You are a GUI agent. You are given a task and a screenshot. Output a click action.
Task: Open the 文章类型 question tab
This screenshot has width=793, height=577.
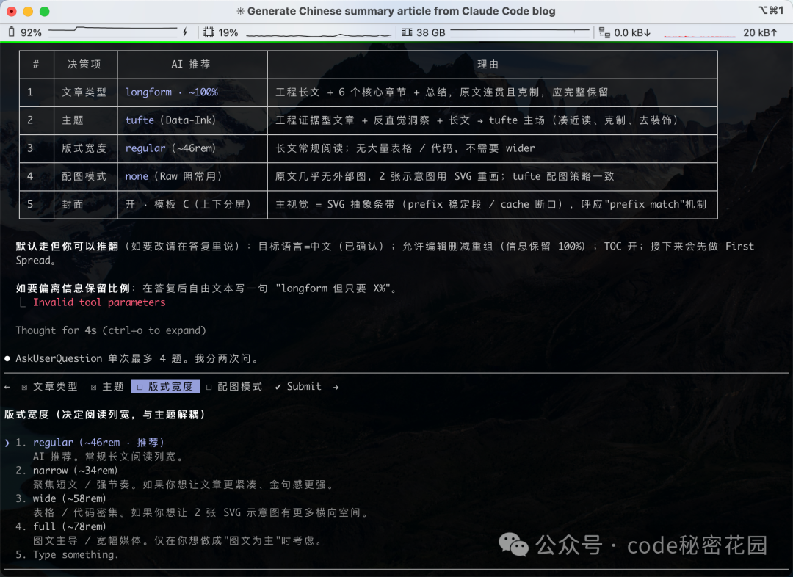tap(50, 386)
